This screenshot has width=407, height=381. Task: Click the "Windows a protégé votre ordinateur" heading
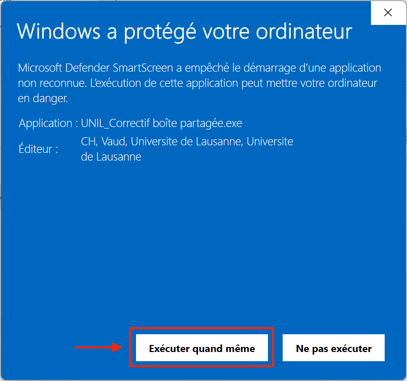point(185,31)
